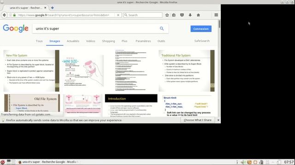Viewport: 295px width, 165px height.
Task: Expand the Plus menu
Action: 124,41
